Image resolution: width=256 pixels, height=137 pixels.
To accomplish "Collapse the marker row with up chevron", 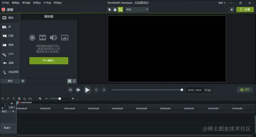I will tap(12, 108).
